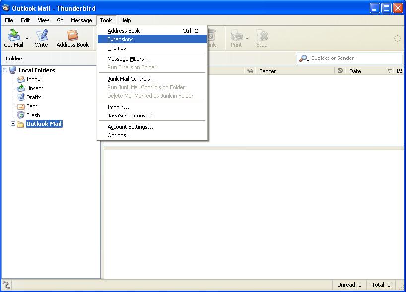
Task: Maximize the Thunderbird window
Action: click(386, 8)
